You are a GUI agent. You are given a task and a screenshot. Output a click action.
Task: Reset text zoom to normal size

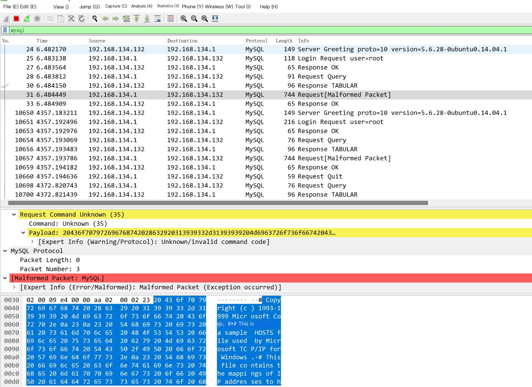click(204, 19)
